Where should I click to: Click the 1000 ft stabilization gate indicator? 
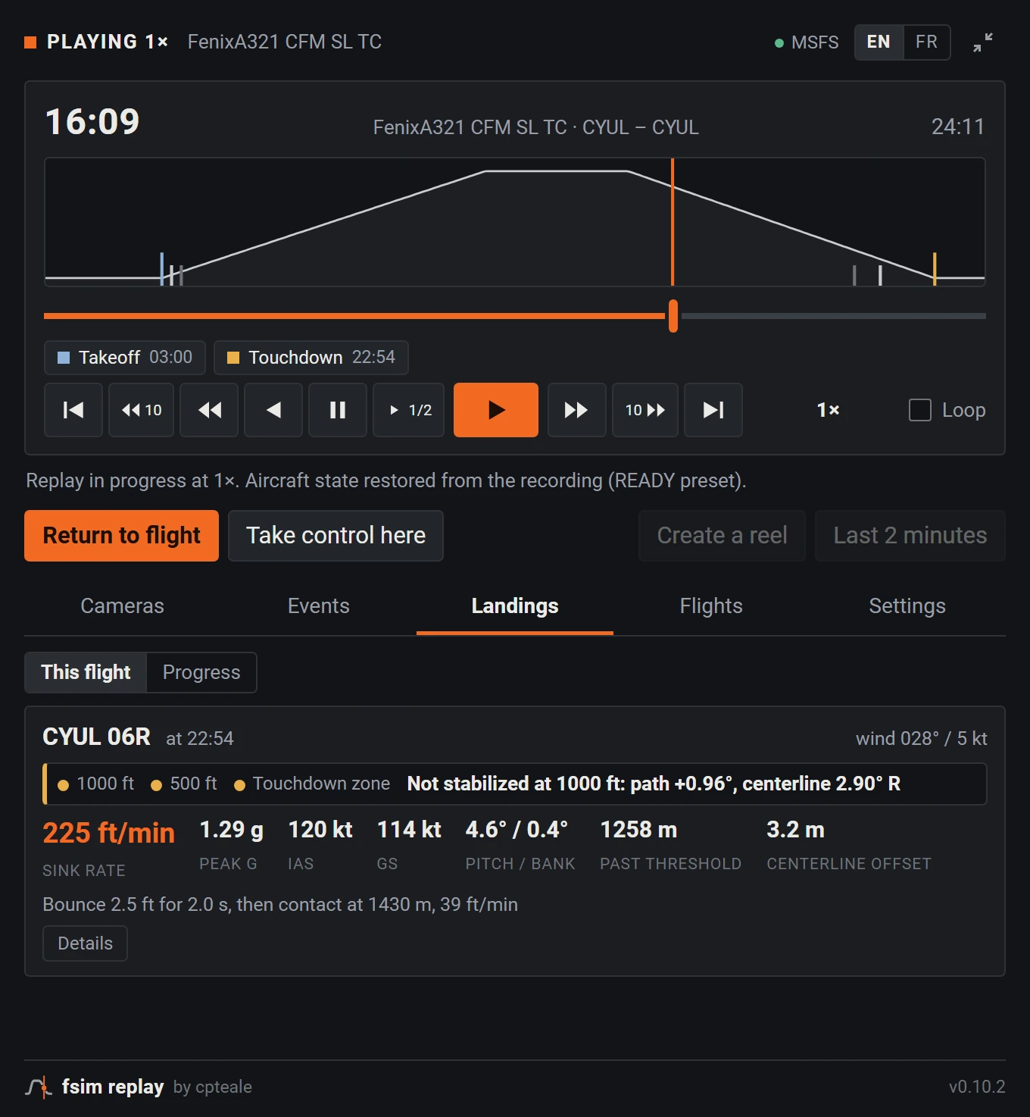[x=96, y=784]
